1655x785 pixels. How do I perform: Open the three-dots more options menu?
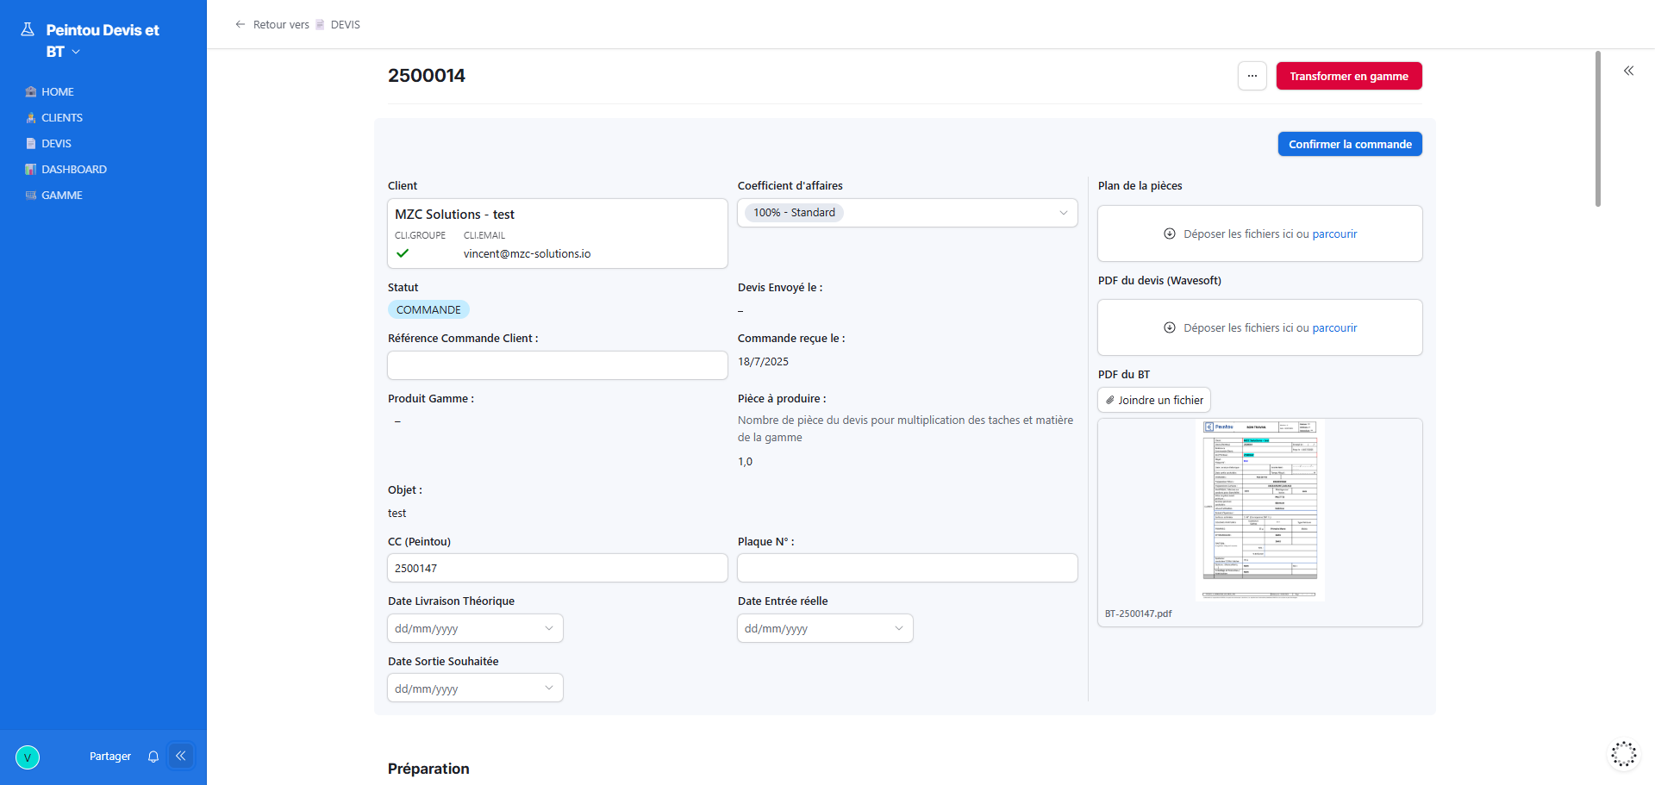point(1252,76)
